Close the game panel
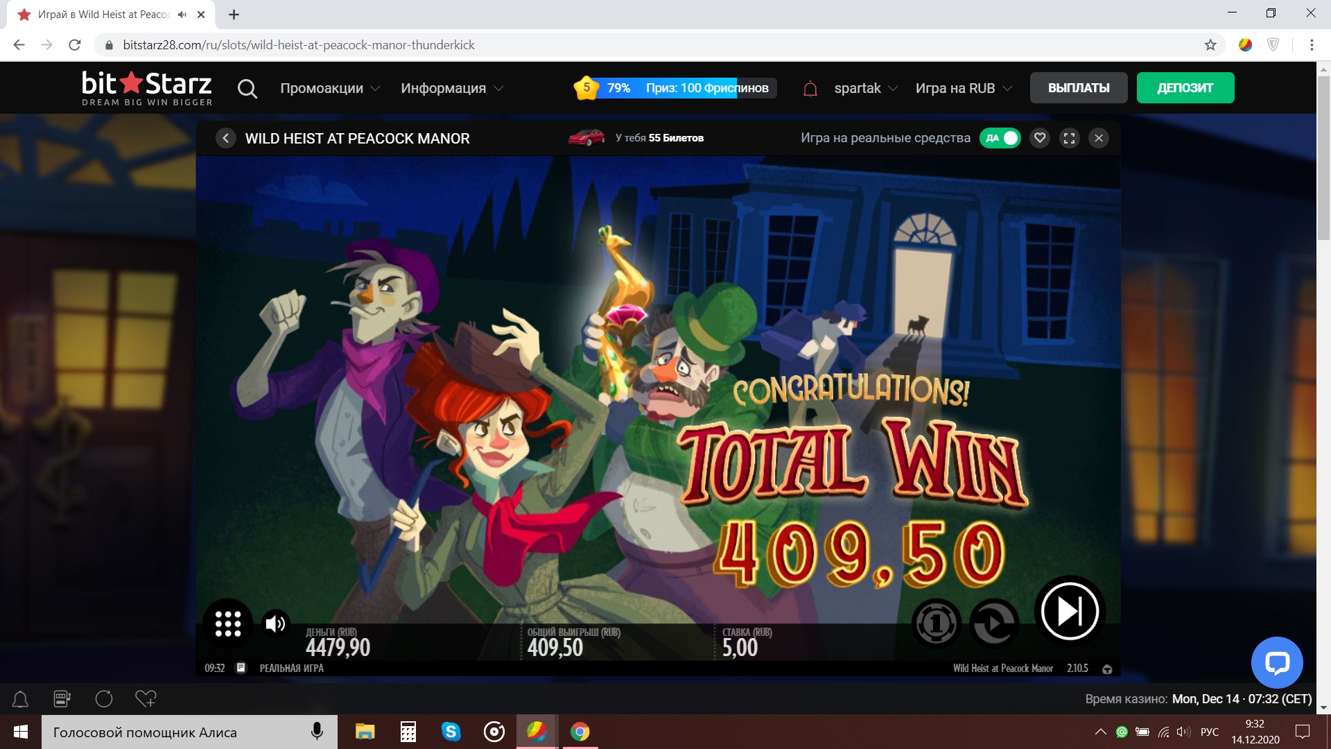The width and height of the screenshot is (1331, 749). click(x=1099, y=138)
